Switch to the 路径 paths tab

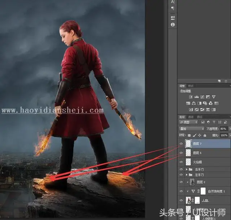pyautogui.click(x=200, y=117)
